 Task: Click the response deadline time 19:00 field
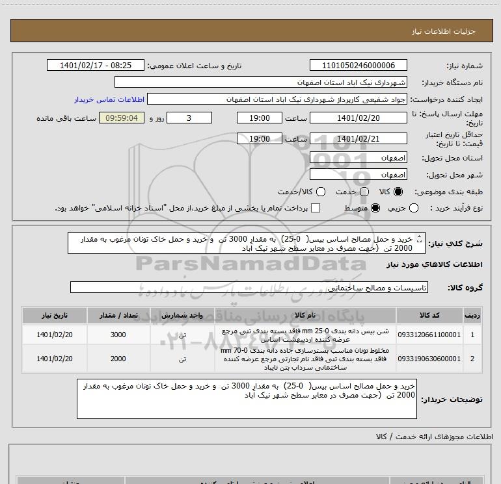click(260, 118)
